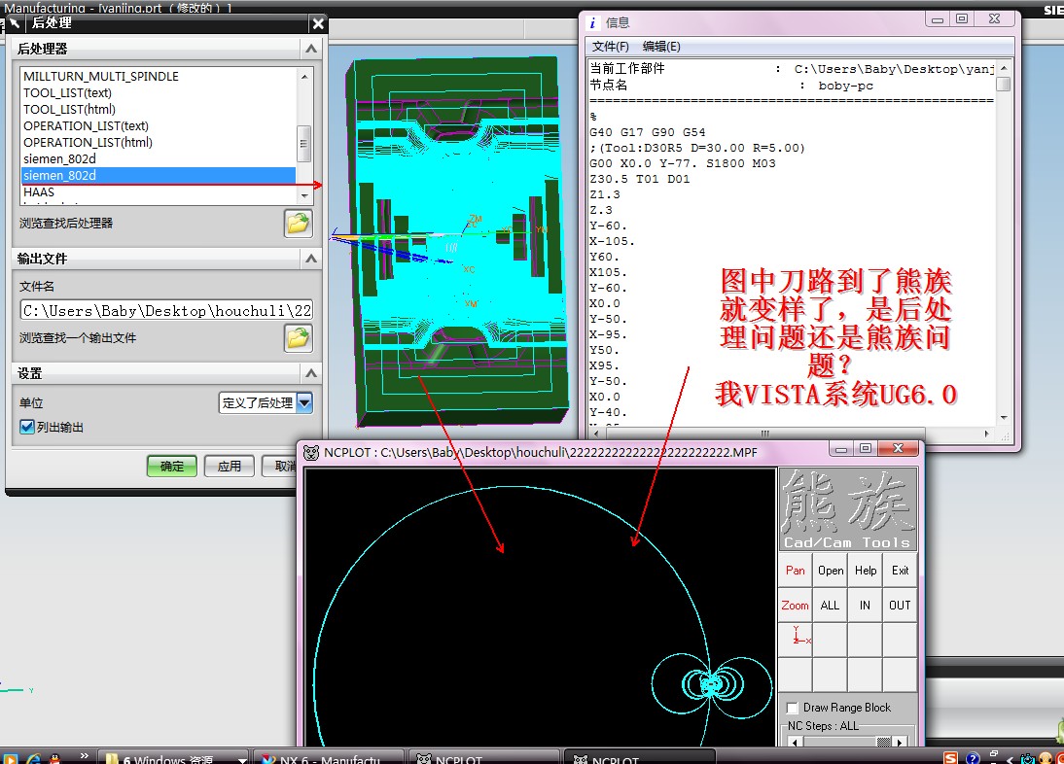Click the Sogou S icon in system tray
Screen dimensions: 1064x764
(x=950, y=758)
